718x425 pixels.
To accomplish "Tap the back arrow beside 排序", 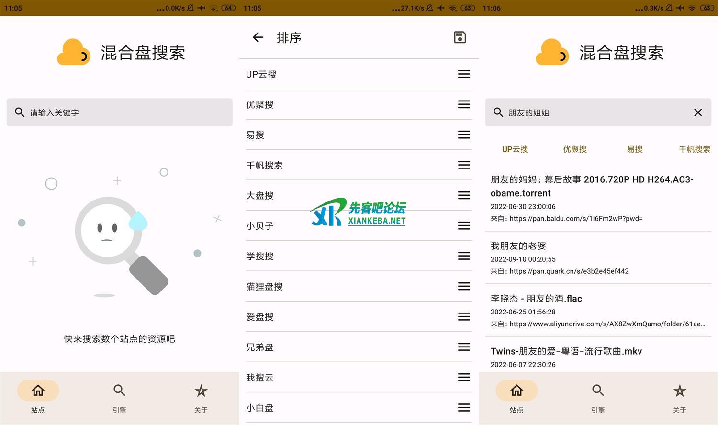I will pyautogui.click(x=258, y=37).
